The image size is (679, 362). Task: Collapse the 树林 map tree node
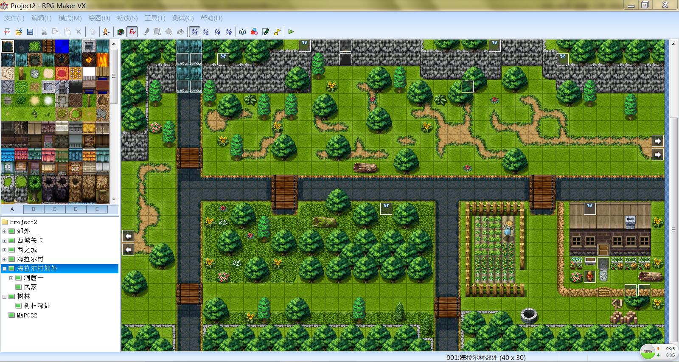pyautogui.click(x=5, y=297)
